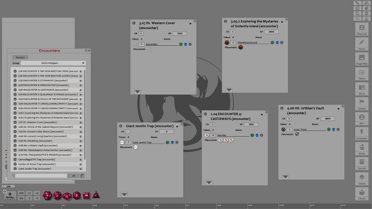Enable the ADV advantage toggle

21,193
